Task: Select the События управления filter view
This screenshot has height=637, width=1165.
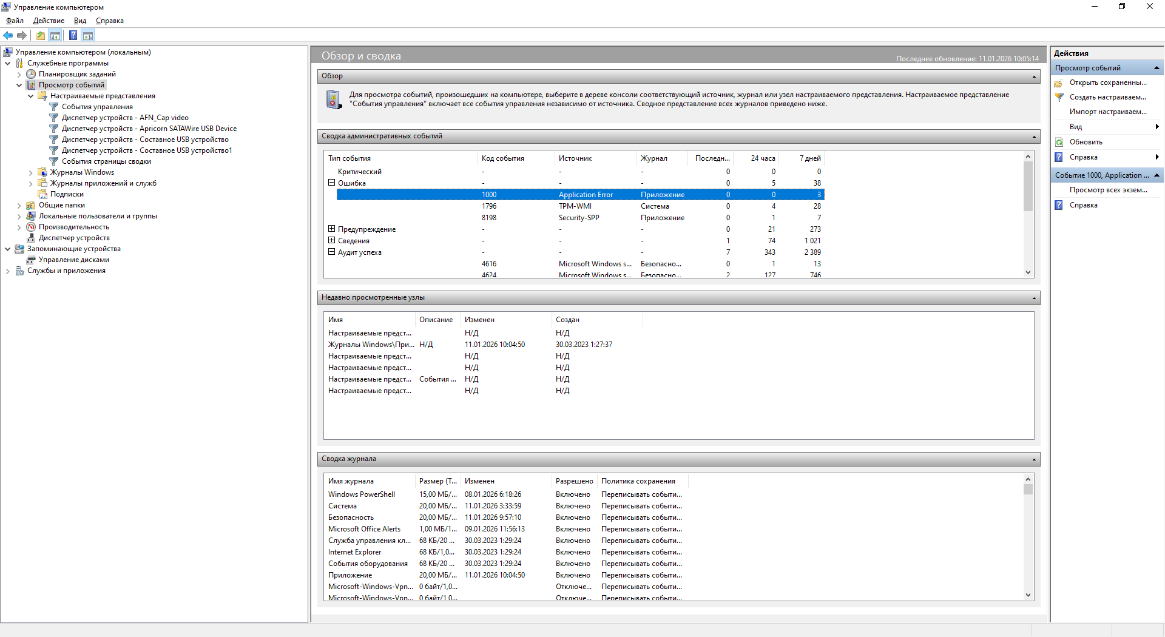Action: [97, 107]
